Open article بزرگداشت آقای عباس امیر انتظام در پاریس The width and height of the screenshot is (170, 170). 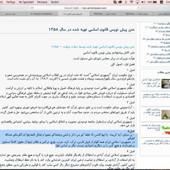[x=152, y=113]
